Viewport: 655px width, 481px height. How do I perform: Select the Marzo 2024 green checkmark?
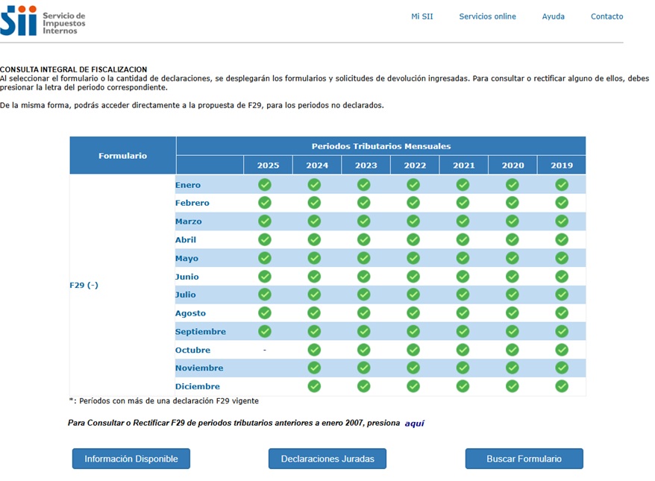(x=314, y=221)
